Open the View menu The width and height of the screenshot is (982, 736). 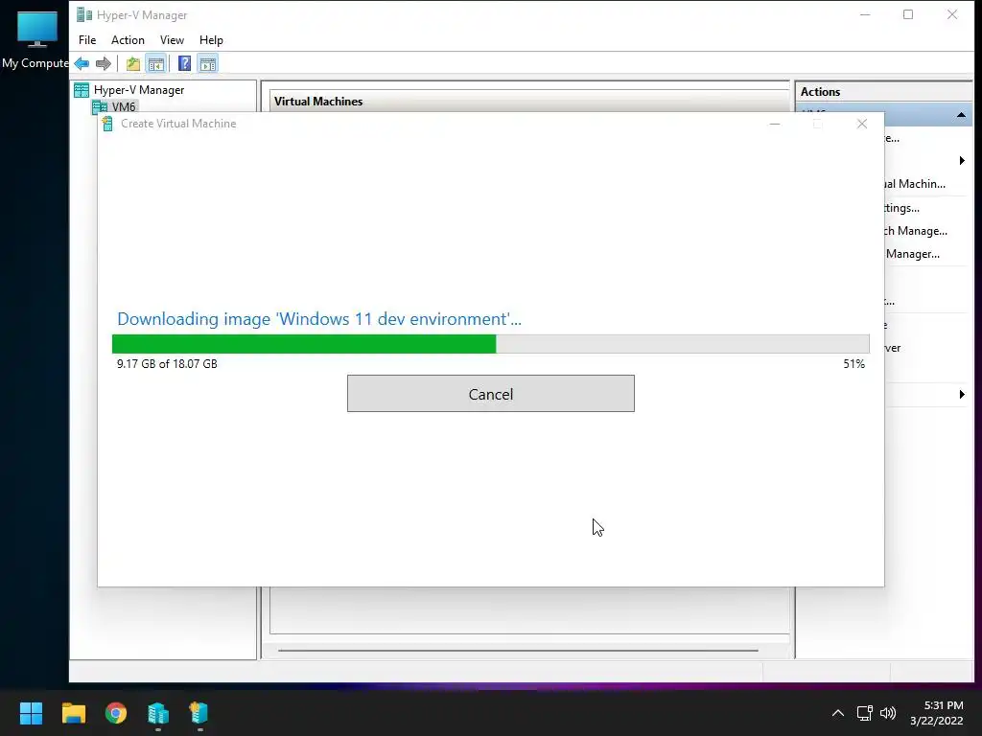(172, 40)
